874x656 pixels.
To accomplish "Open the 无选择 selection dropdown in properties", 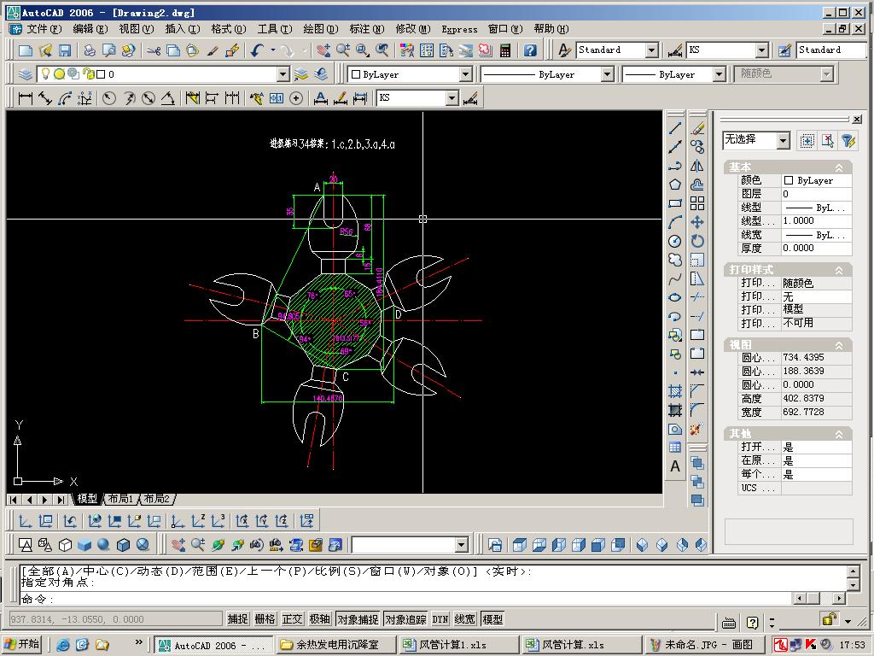I will tap(784, 140).
